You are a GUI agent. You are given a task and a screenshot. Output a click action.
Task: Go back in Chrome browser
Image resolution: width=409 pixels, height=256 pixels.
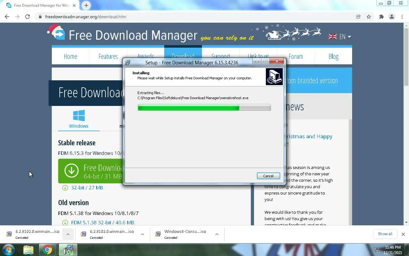pos(7,17)
